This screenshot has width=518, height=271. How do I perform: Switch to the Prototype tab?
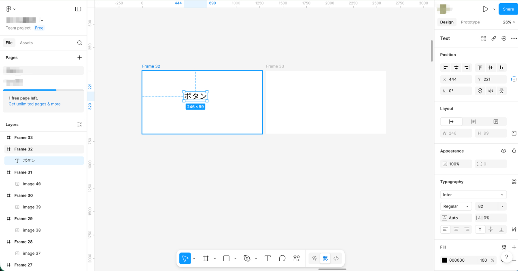coord(470,22)
